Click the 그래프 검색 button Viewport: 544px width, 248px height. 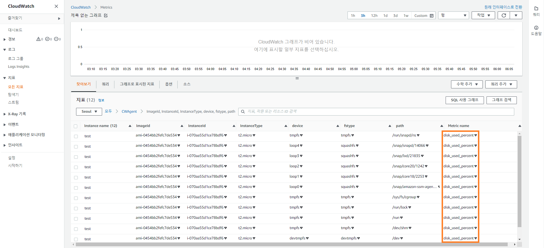501,100
